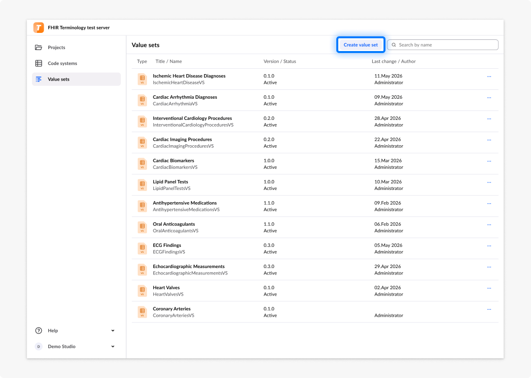Open Cardiac Arrhythmia Diagnoses value set
Viewport: 531px width, 378px height.
pyautogui.click(x=185, y=97)
